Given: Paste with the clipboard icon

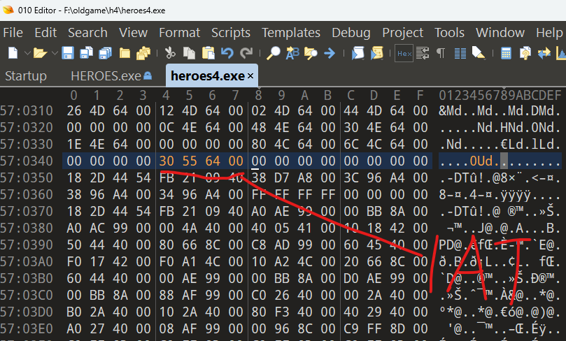Looking at the screenshot, I should point(208,53).
